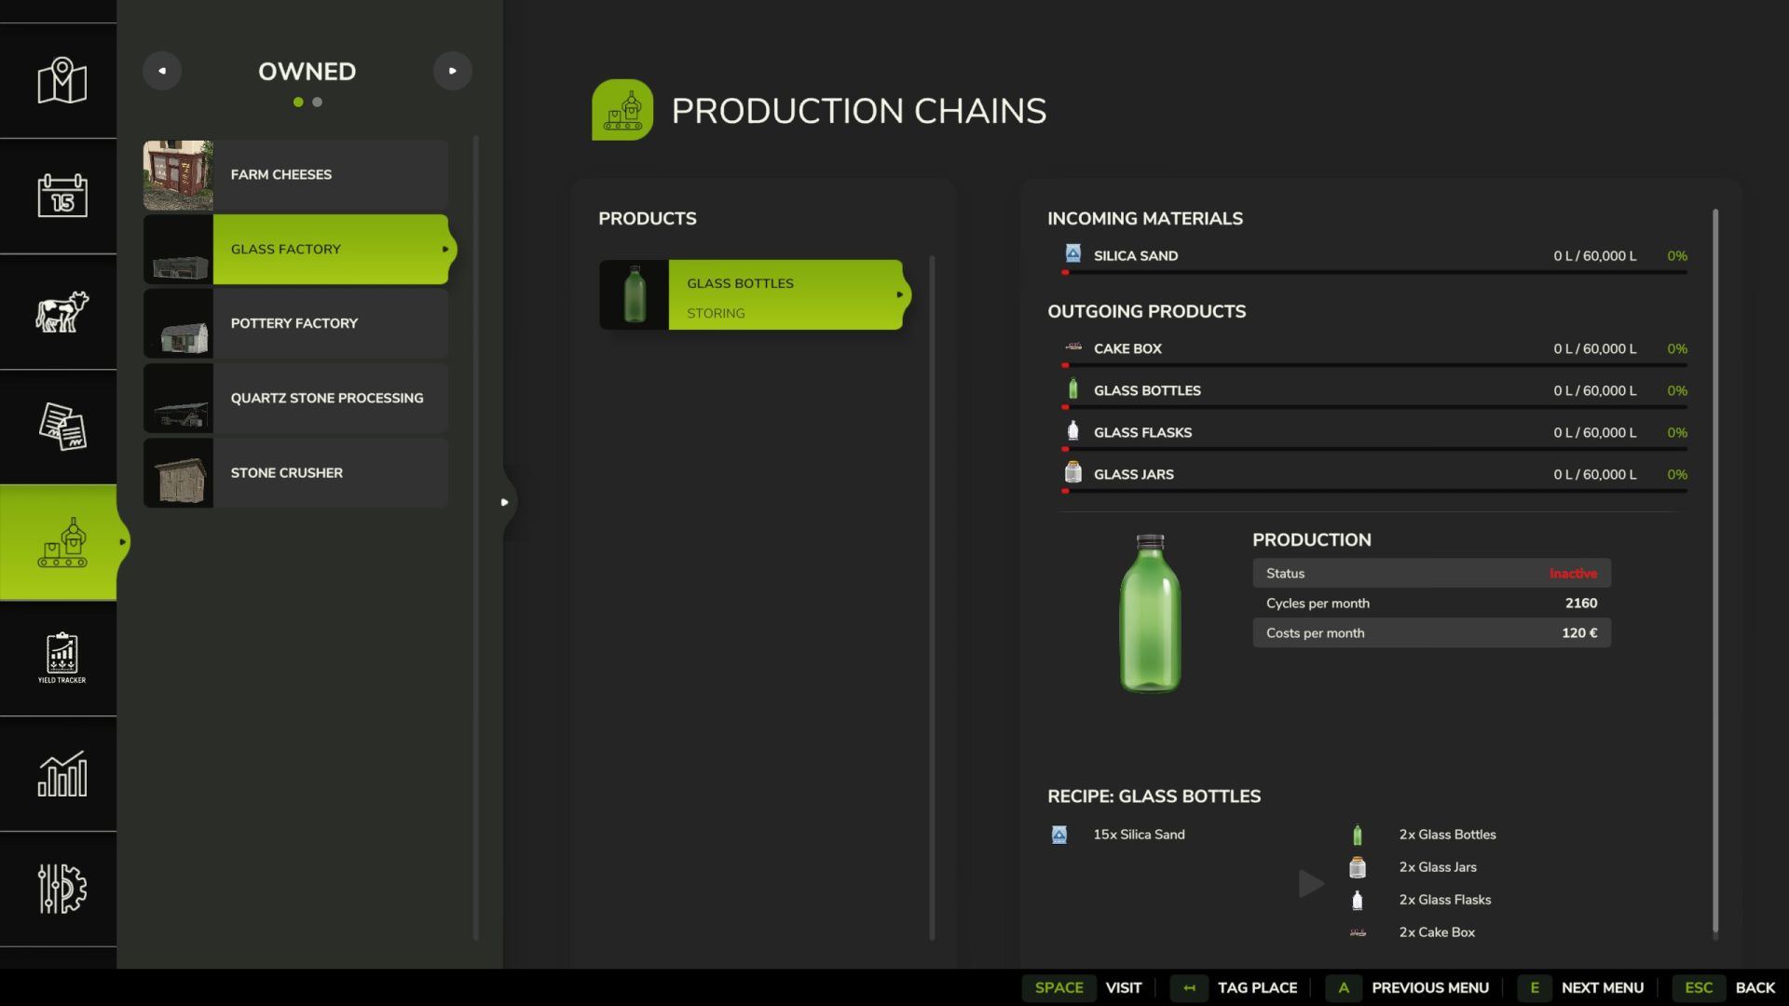Open the statistics bar chart icon
1789x1006 pixels.
(61, 774)
